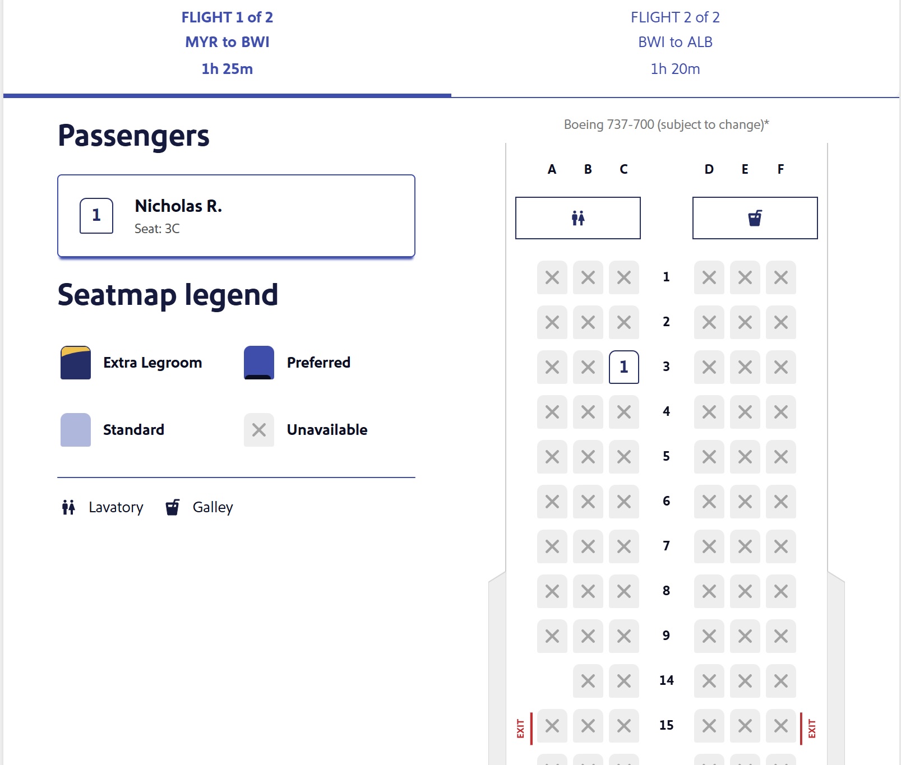901x765 pixels.
Task: Click the left EXIT marker at row 15
Action: click(x=521, y=728)
